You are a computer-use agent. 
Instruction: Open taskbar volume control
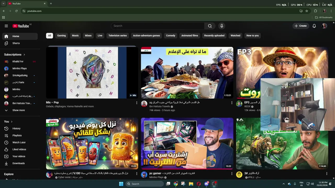[312, 184]
